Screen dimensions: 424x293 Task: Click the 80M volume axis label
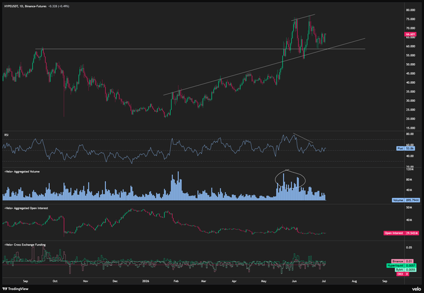tap(409, 180)
